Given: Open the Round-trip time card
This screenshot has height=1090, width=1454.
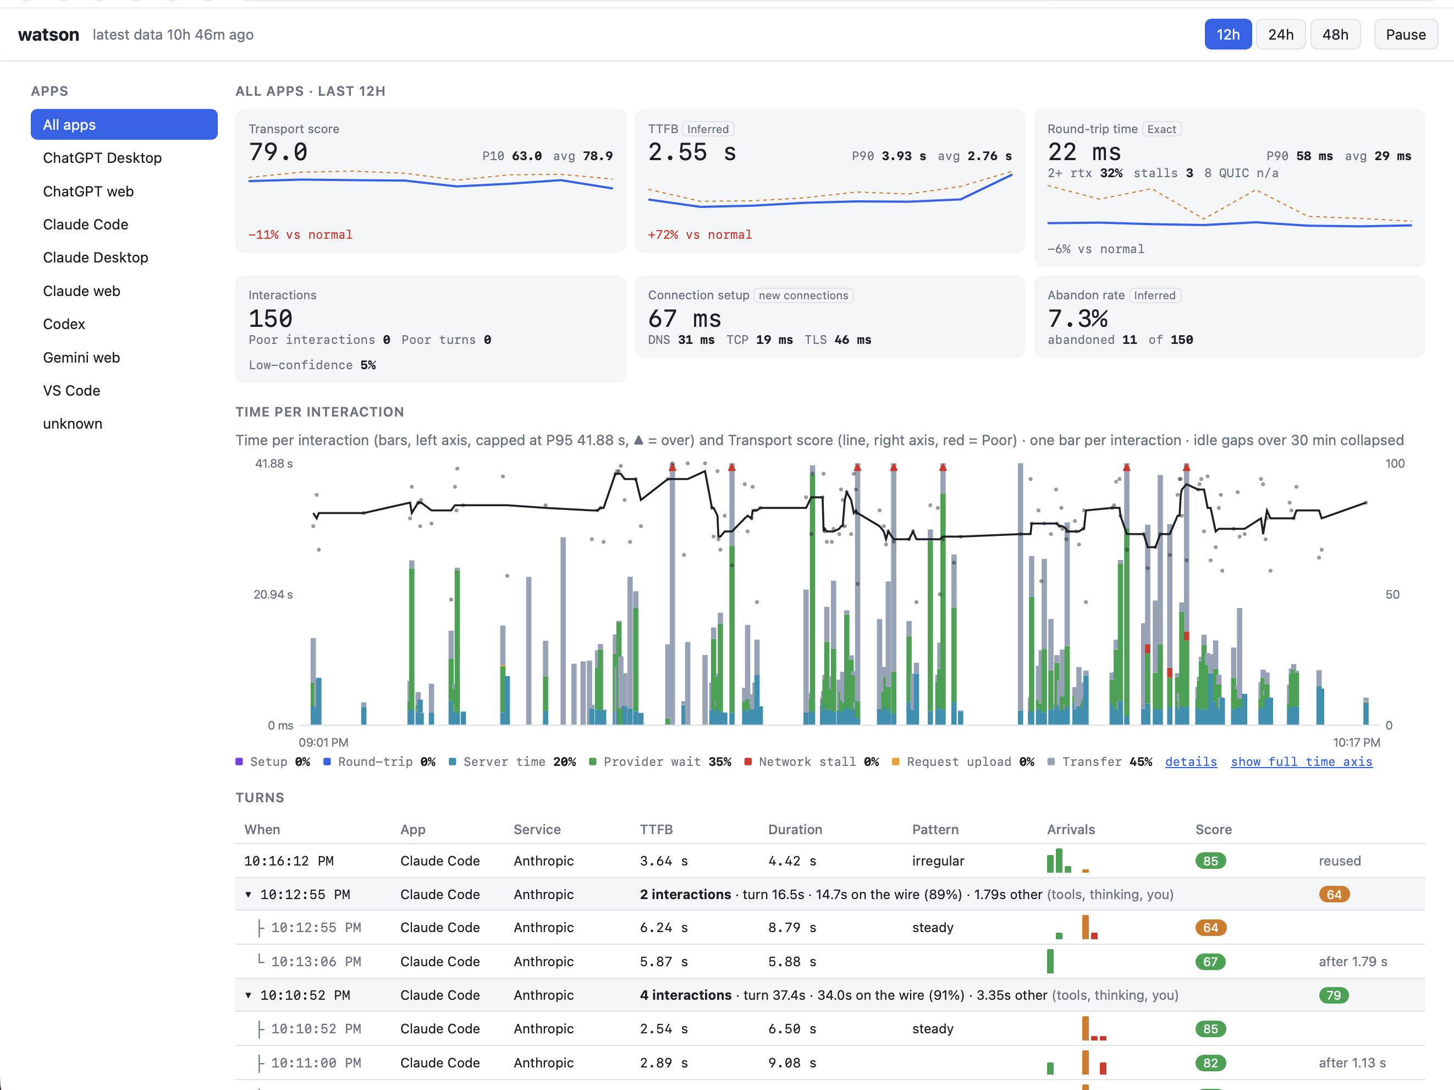Looking at the screenshot, I should pyautogui.click(x=1229, y=188).
